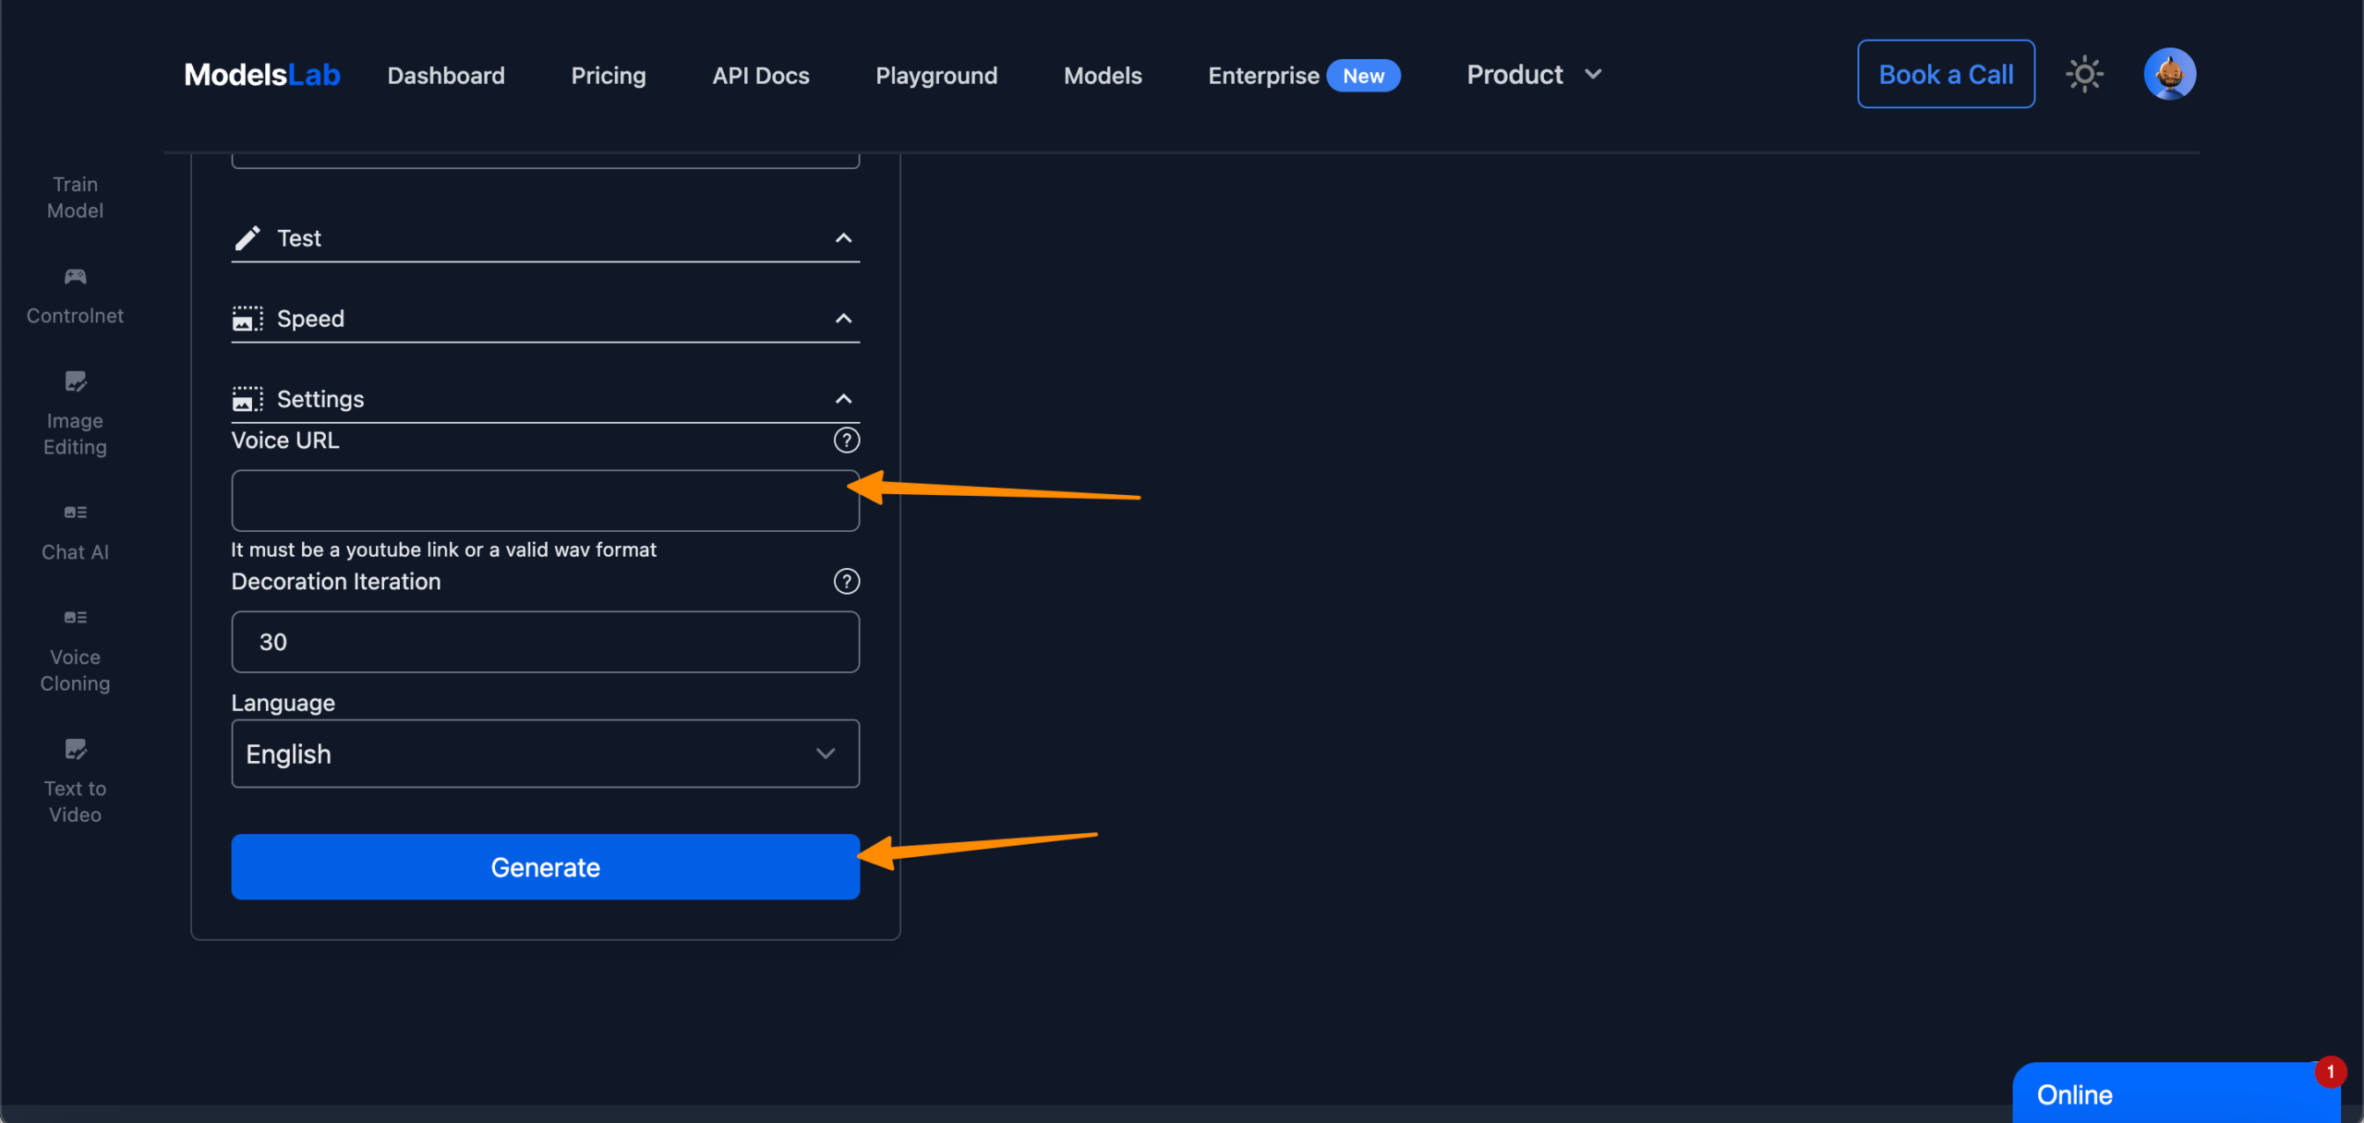
Task: Open the Language dropdown showing English
Action: click(x=545, y=754)
